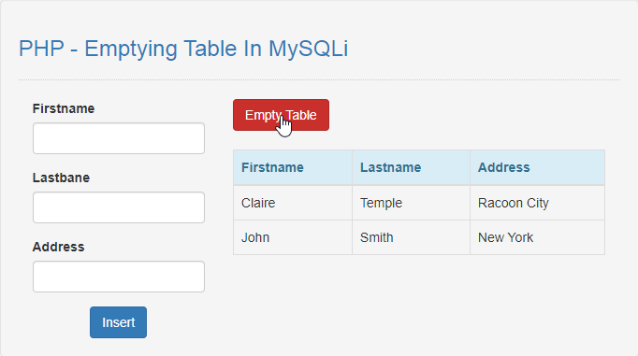Click the New York table cell
The width and height of the screenshot is (638, 356).
coord(538,237)
